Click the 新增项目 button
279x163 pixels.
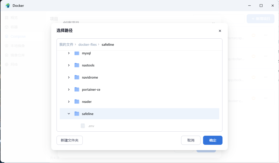[x=261, y=19]
